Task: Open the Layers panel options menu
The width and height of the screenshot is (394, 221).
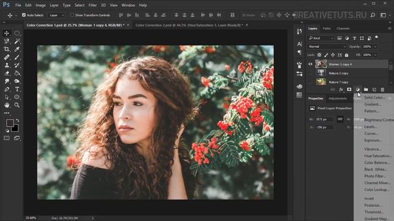Action: click(390, 28)
